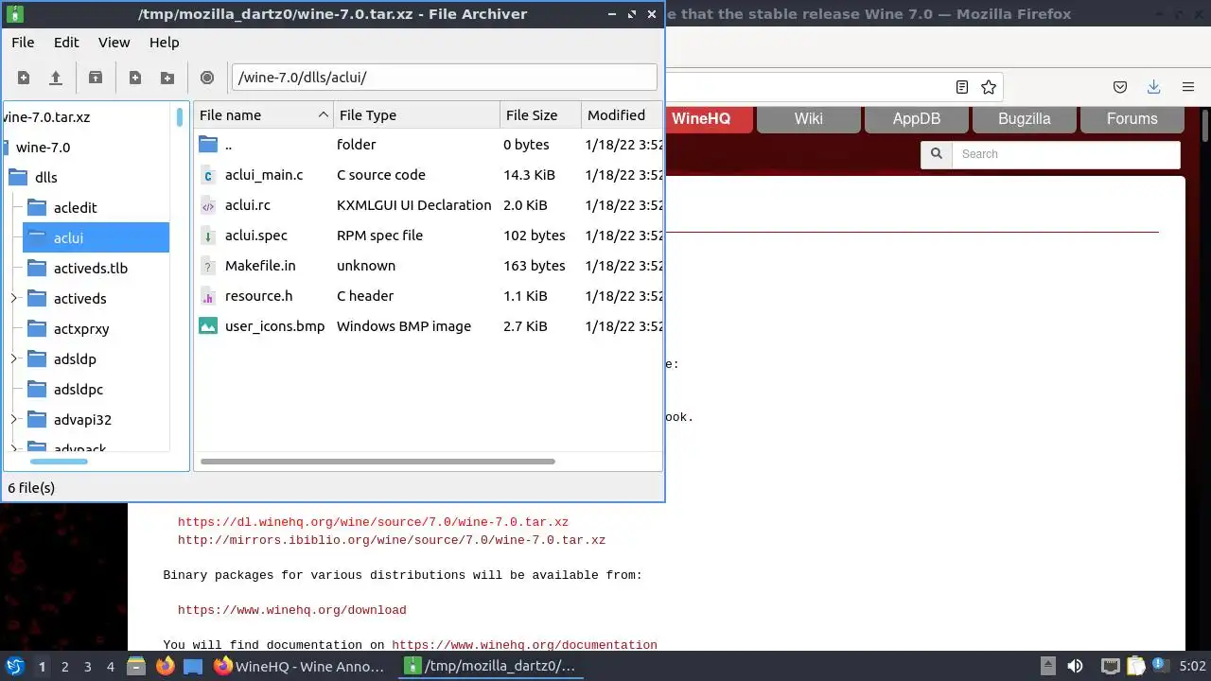This screenshot has width=1211, height=681.
Task: Open the LXQt application menu icon
Action: [15, 667]
